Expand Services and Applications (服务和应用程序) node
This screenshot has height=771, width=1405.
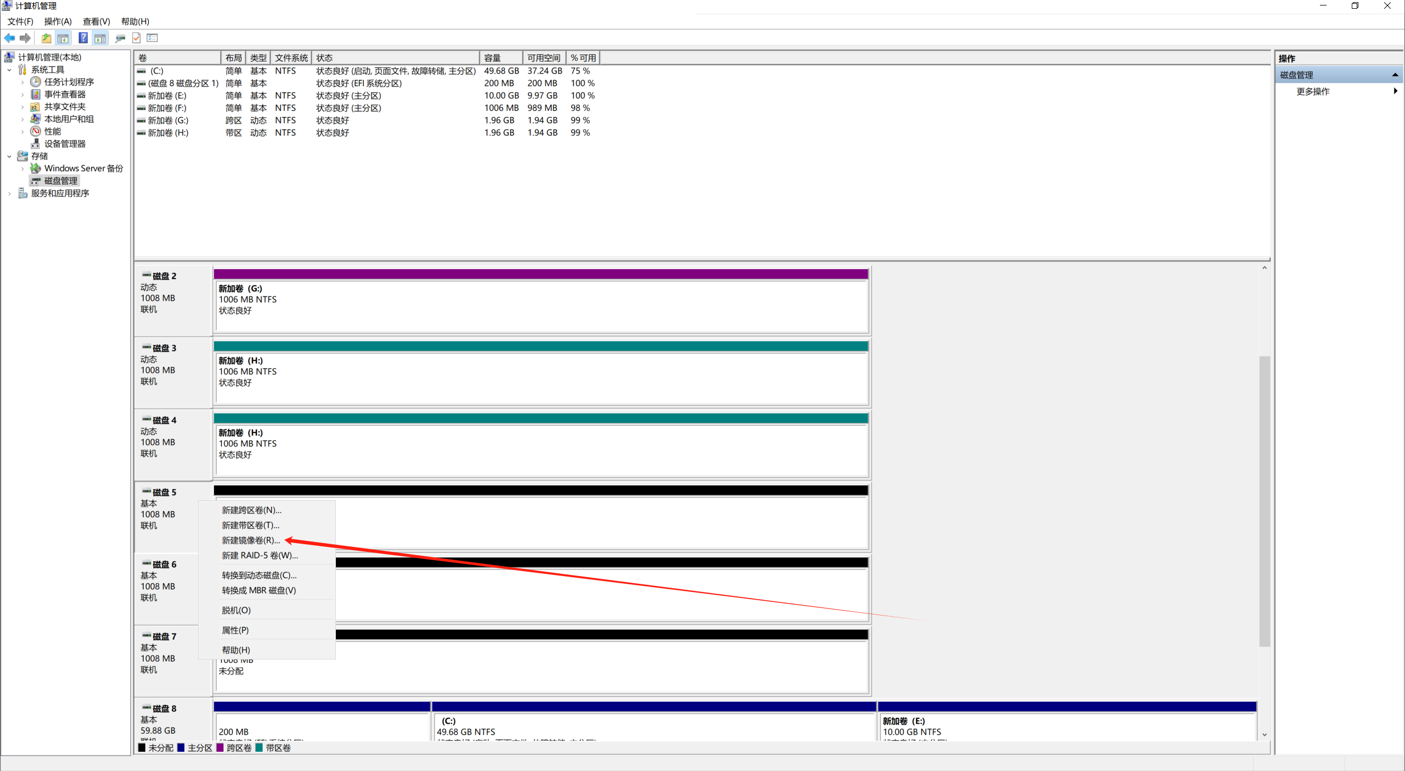[9, 193]
